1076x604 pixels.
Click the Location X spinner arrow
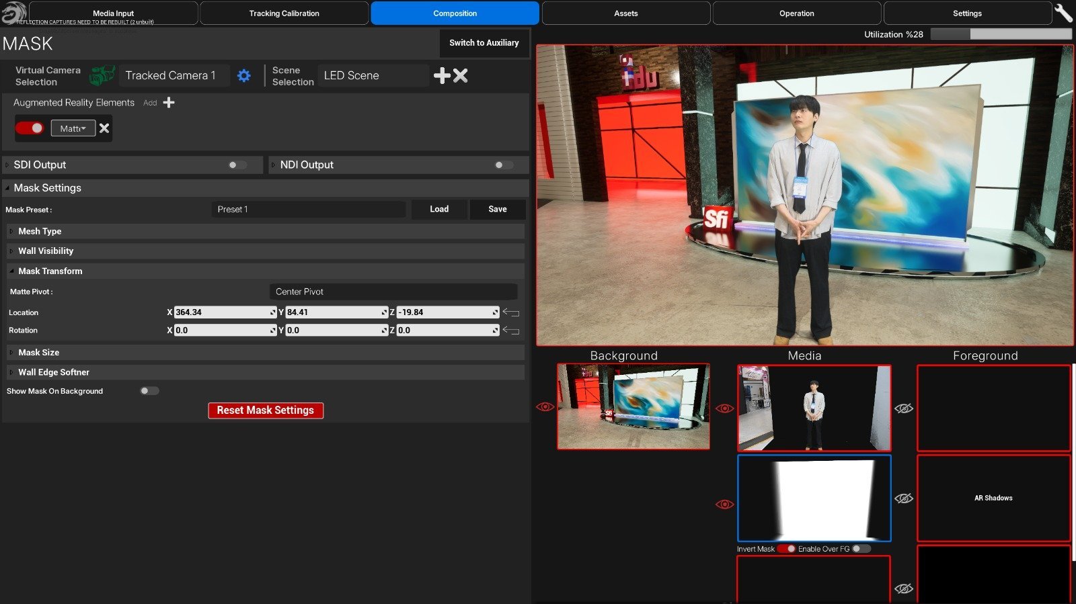pos(272,312)
